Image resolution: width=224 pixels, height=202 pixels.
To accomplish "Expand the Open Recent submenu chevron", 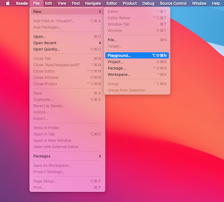I will (x=100, y=43).
